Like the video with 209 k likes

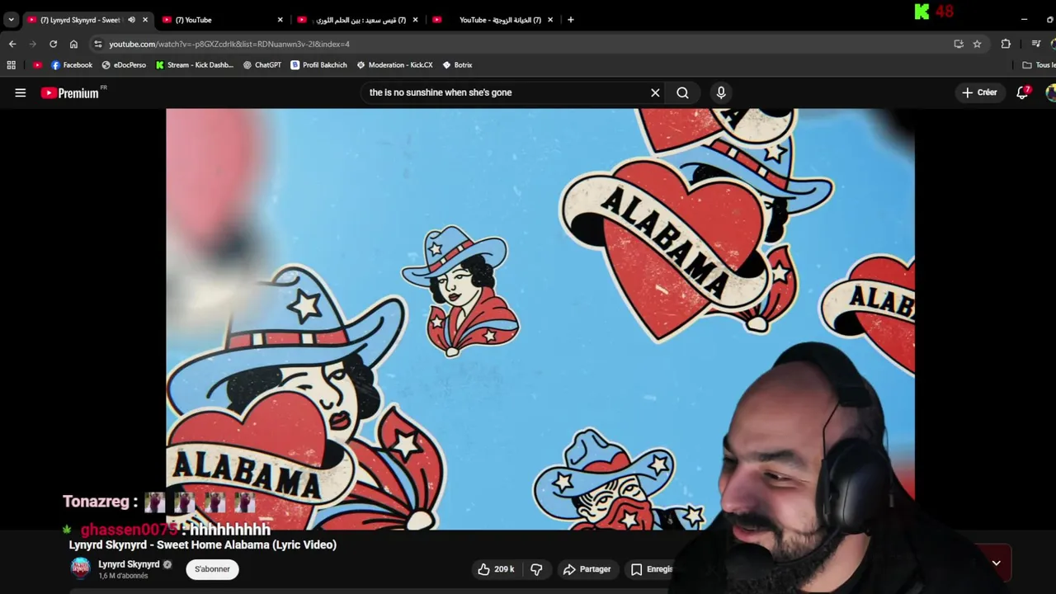coord(496,569)
